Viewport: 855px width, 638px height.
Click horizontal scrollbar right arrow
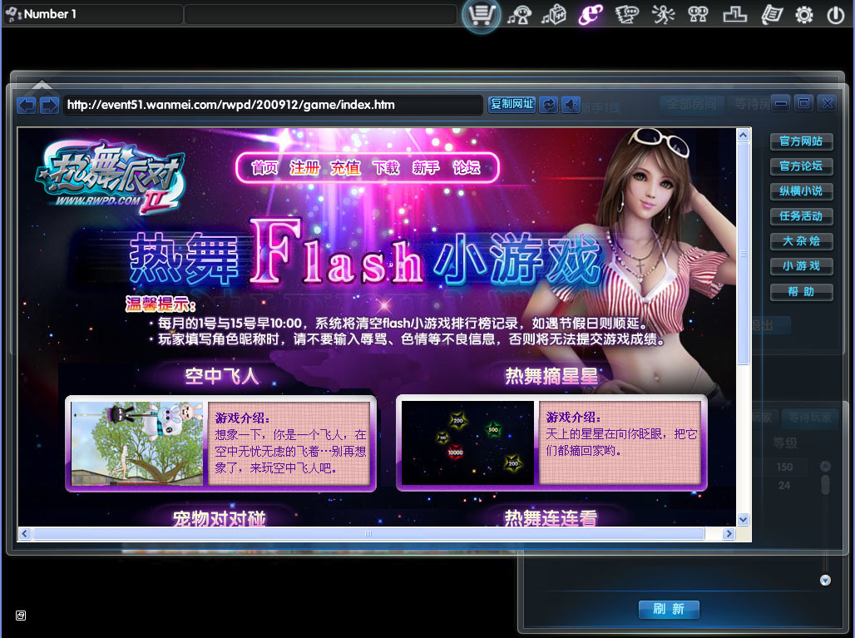[729, 534]
